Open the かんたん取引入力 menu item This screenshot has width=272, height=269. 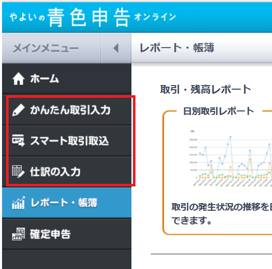(x=66, y=110)
